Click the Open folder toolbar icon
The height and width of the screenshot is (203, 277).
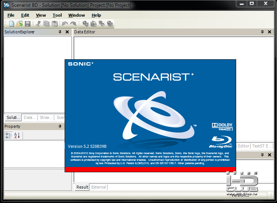coord(20,24)
